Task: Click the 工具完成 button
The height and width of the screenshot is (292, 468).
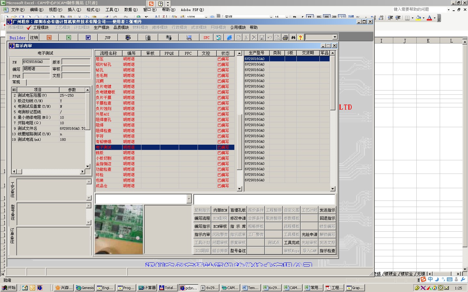Action: click(292, 243)
